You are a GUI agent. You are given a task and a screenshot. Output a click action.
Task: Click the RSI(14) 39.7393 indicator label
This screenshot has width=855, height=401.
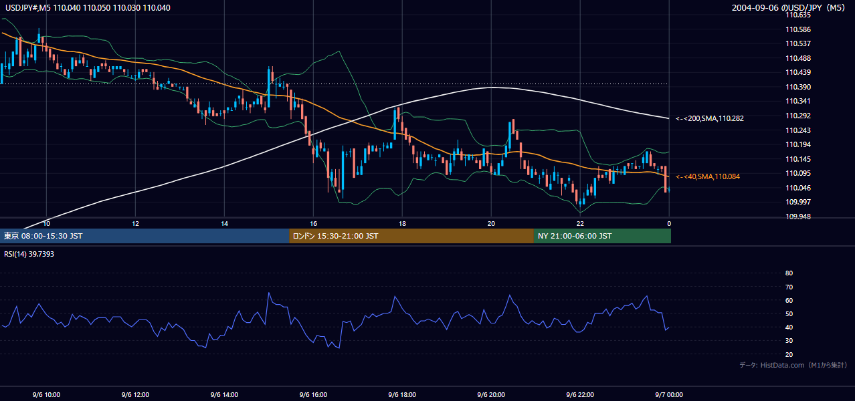pyautogui.click(x=29, y=254)
